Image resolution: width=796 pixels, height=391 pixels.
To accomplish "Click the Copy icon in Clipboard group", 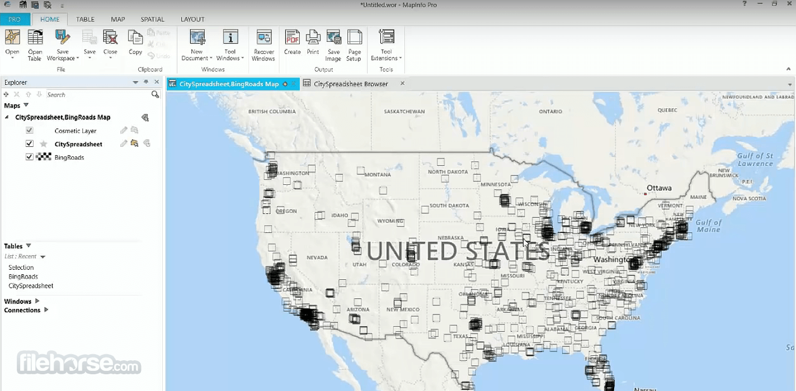I will [x=135, y=37].
